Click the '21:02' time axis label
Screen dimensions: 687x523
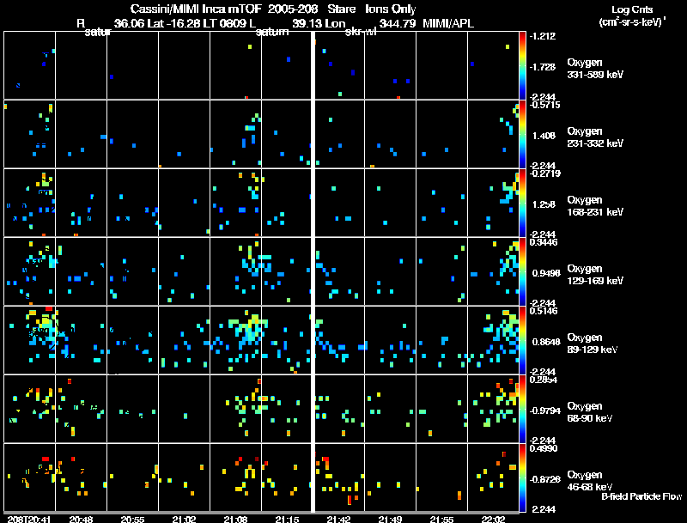(x=184, y=520)
